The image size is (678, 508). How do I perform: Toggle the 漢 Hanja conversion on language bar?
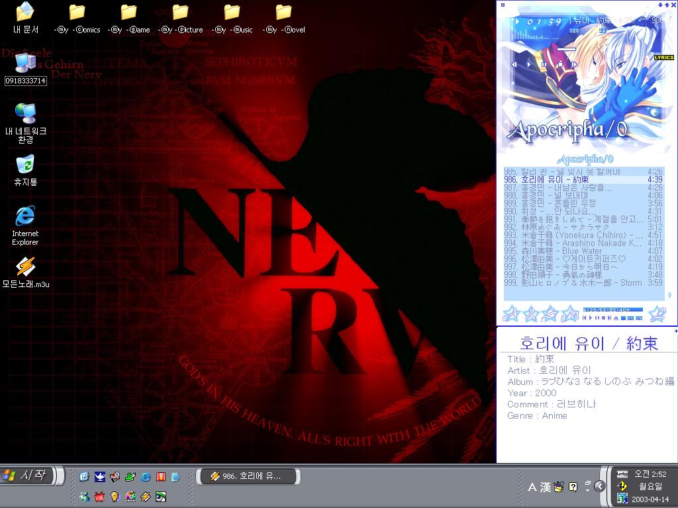click(546, 487)
